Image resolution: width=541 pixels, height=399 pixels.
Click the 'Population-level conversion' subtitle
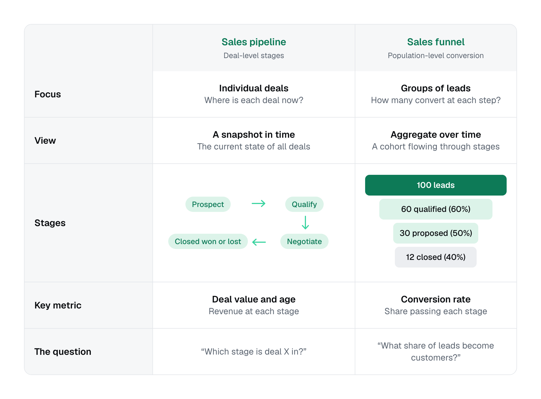click(x=436, y=56)
